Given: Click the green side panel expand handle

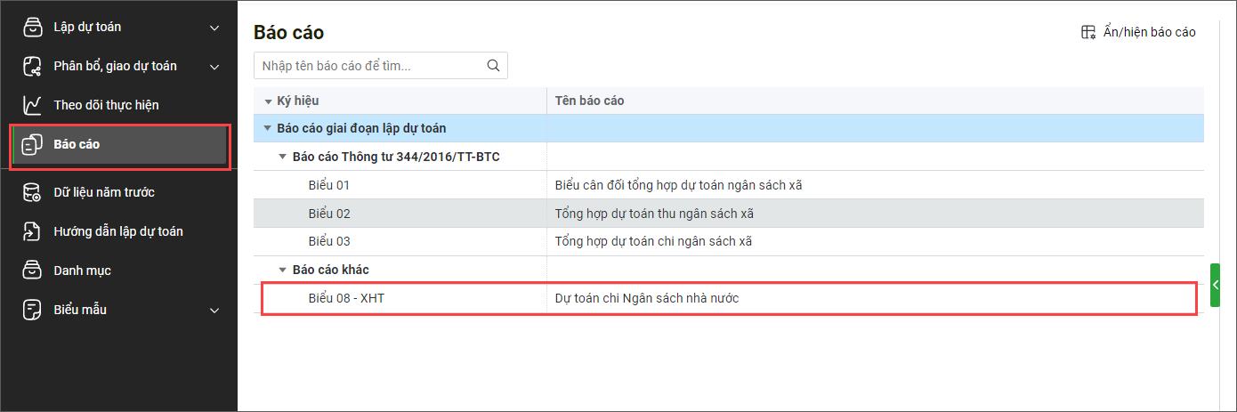Looking at the screenshot, I should click(1215, 285).
